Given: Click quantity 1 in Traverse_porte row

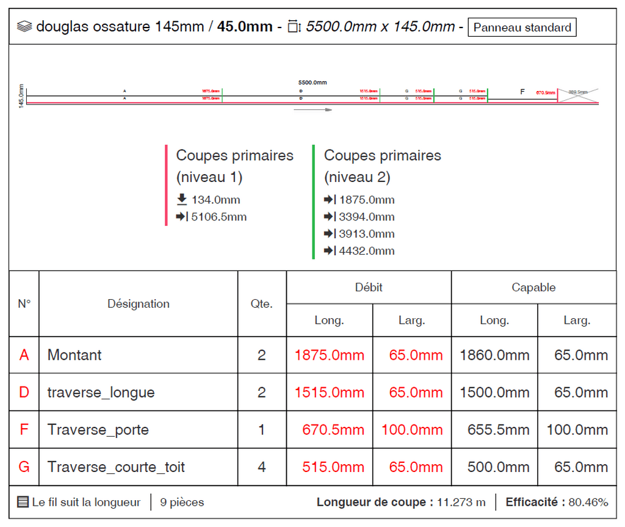Looking at the screenshot, I should [x=262, y=430].
